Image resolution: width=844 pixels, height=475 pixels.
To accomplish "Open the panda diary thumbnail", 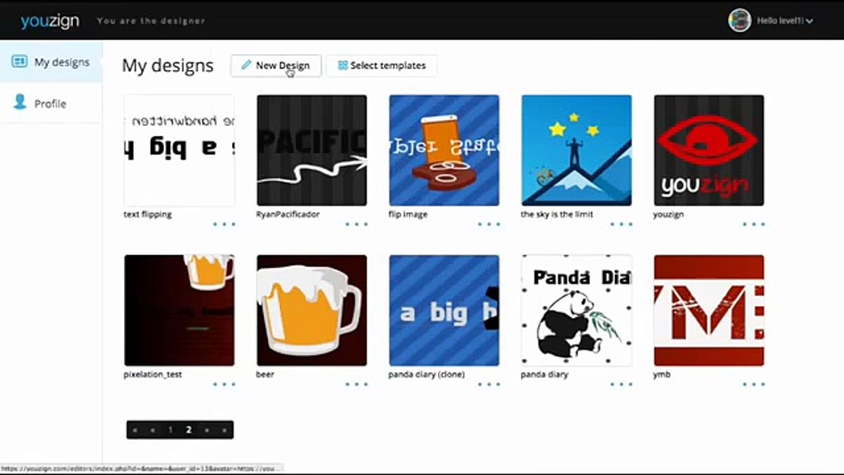I will (576, 310).
